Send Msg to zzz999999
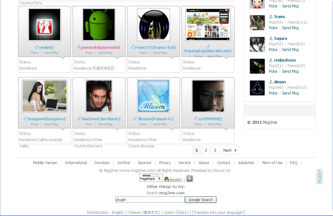 [x=214, y=124]
